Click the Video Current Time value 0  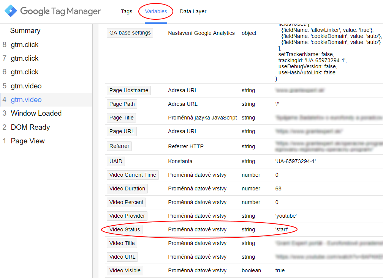tap(277, 175)
